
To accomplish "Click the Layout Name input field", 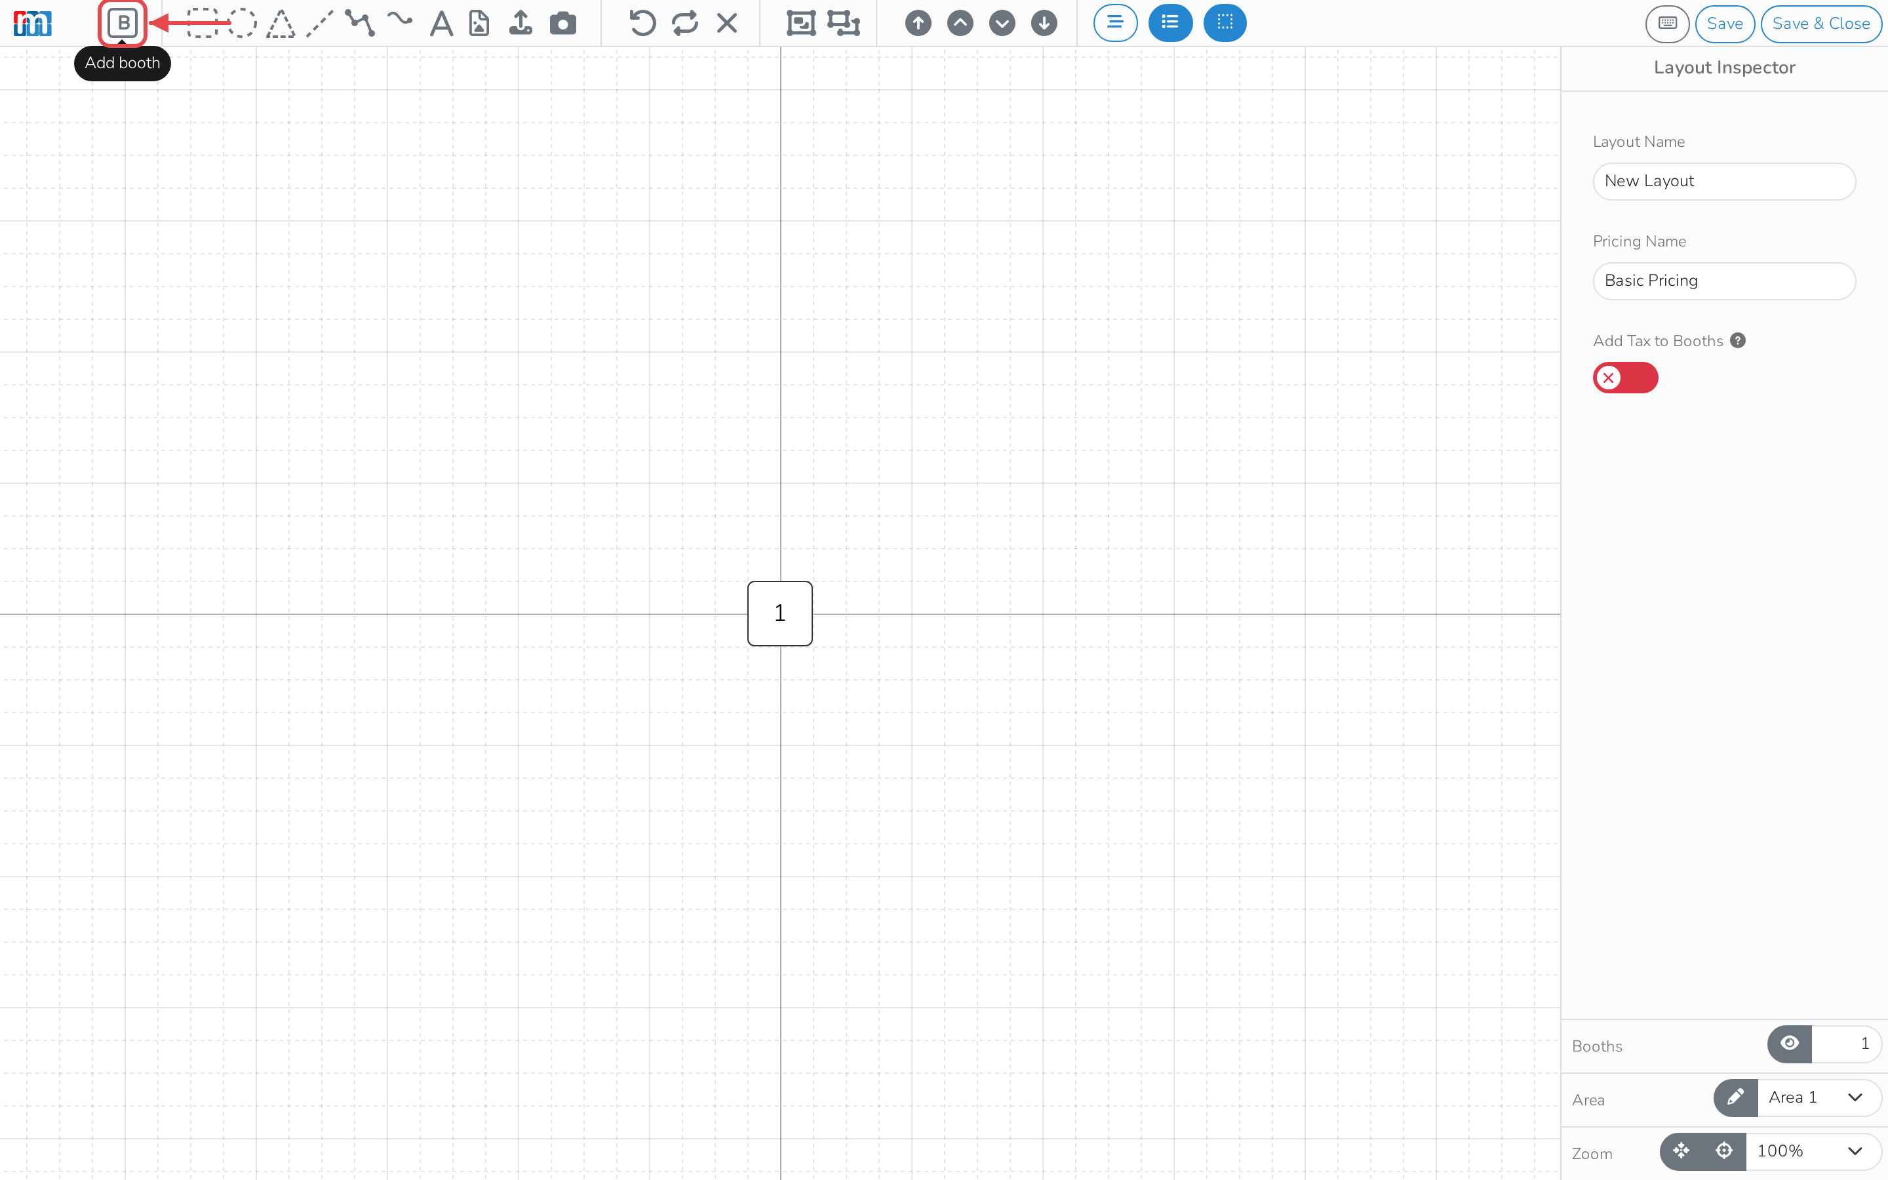I will (1724, 181).
